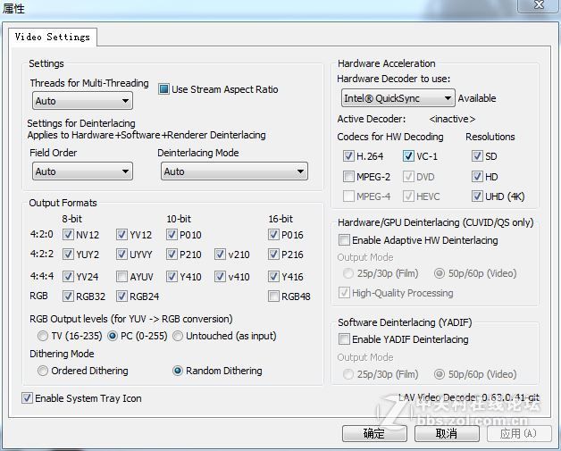Toggle P010 output format
The height and width of the screenshot is (451, 561).
pos(172,235)
